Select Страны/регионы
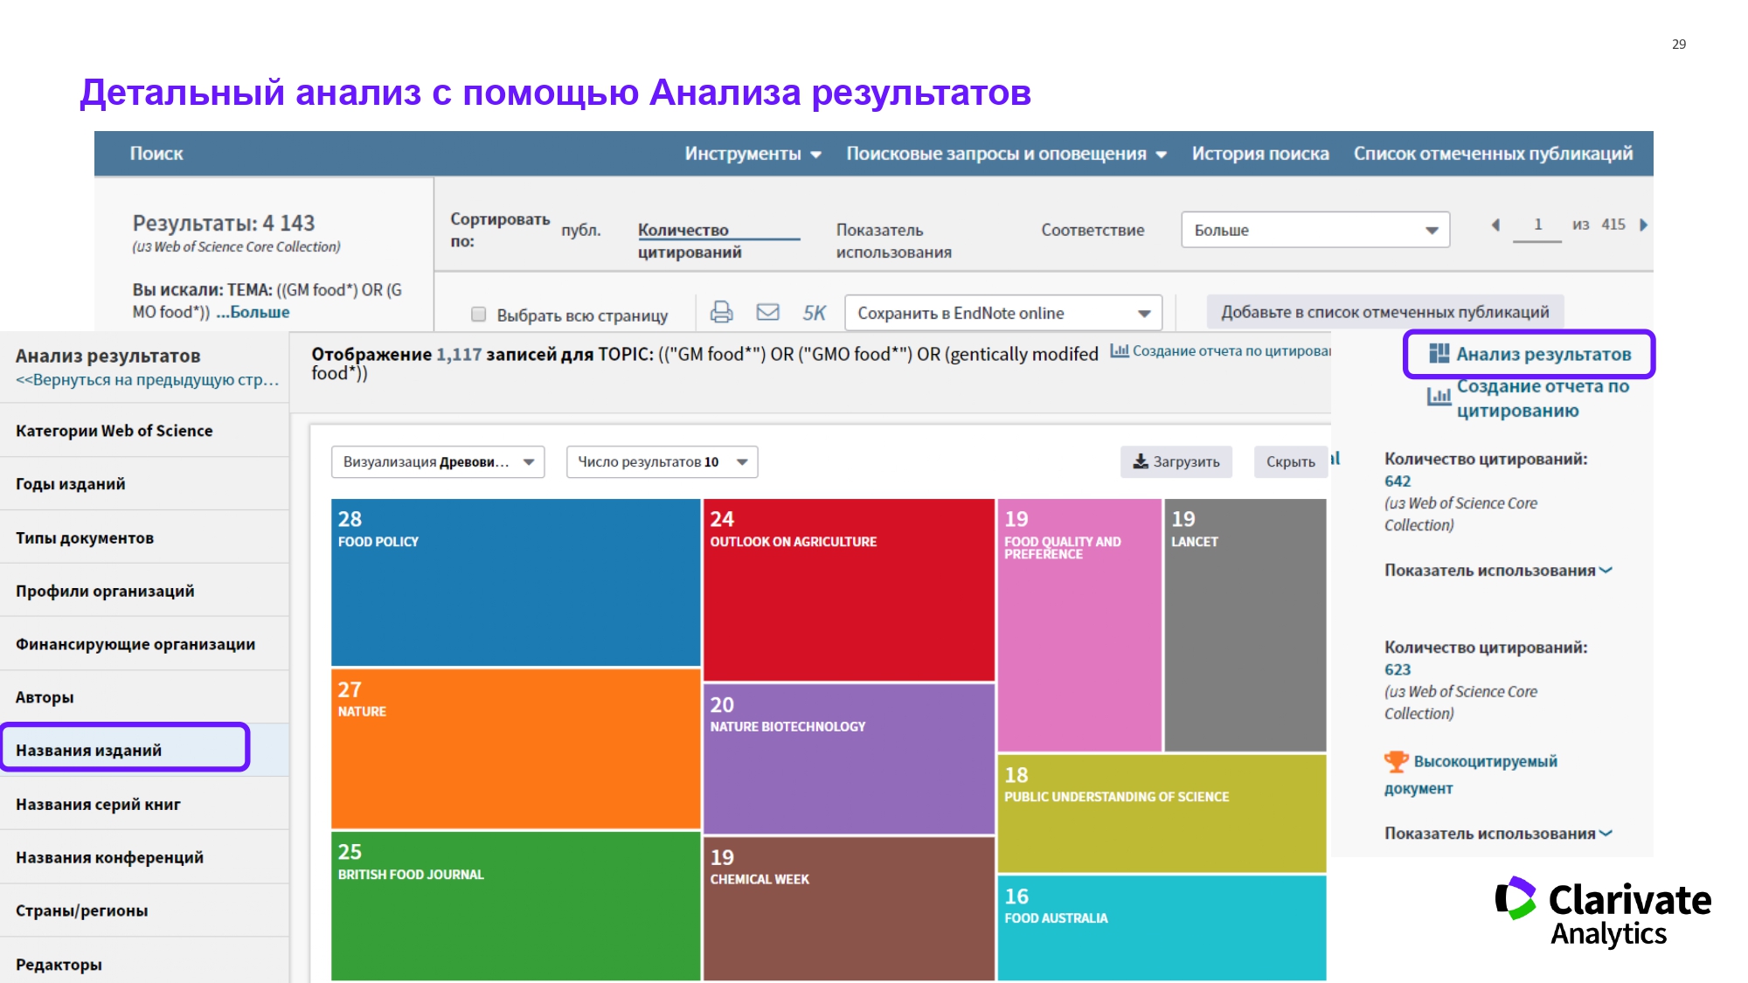The height and width of the screenshot is (983, 1748). pyautogui.click(x=144, y=910)
